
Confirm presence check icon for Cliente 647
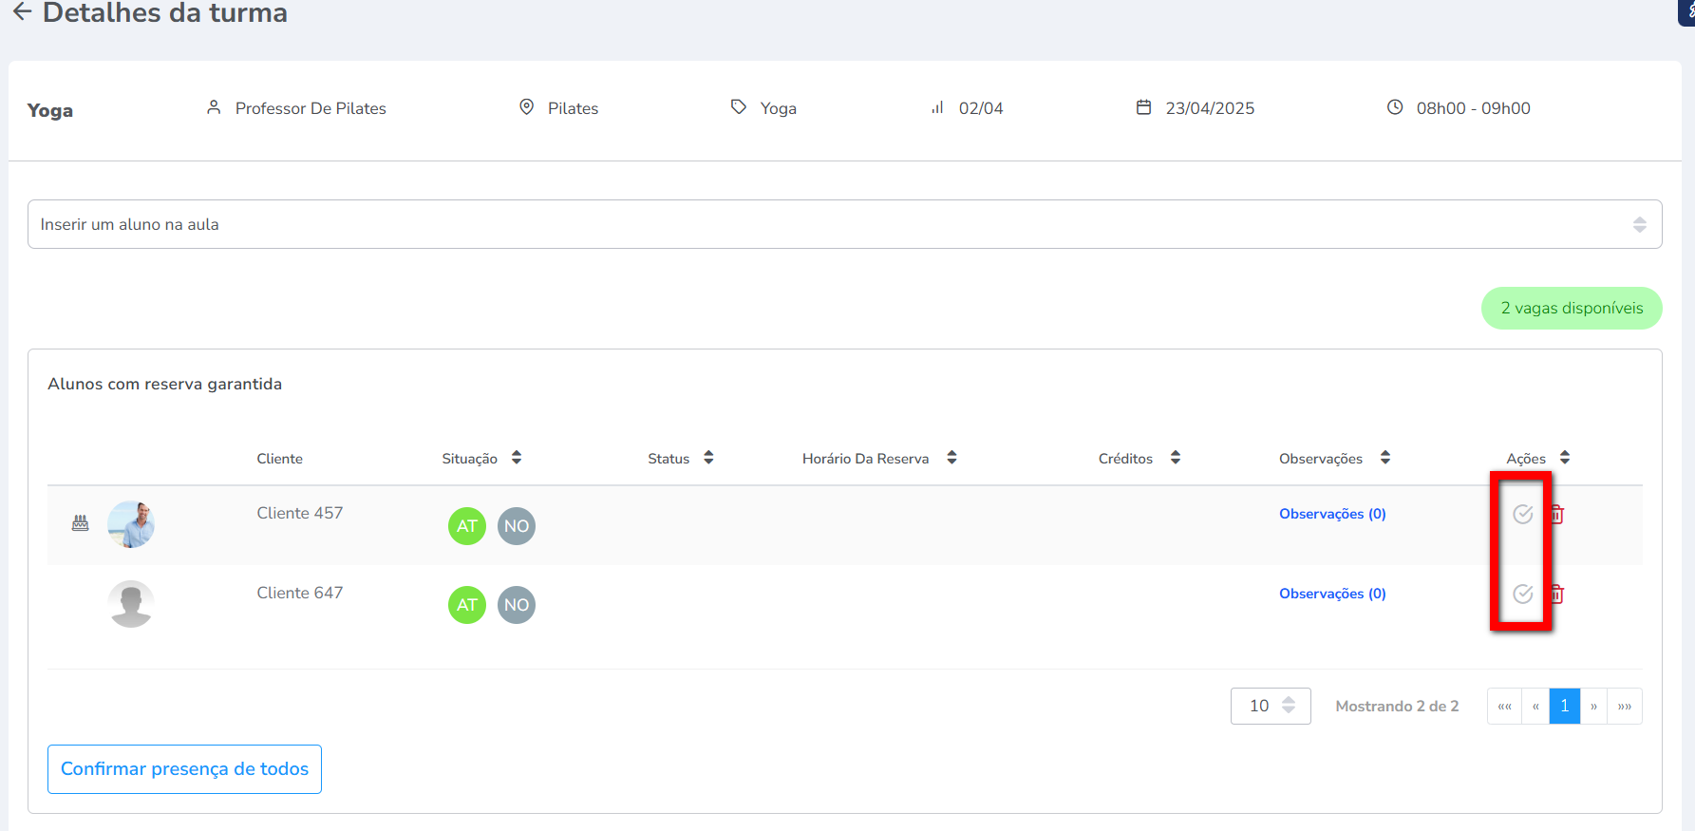click(x=1522, y=594)
